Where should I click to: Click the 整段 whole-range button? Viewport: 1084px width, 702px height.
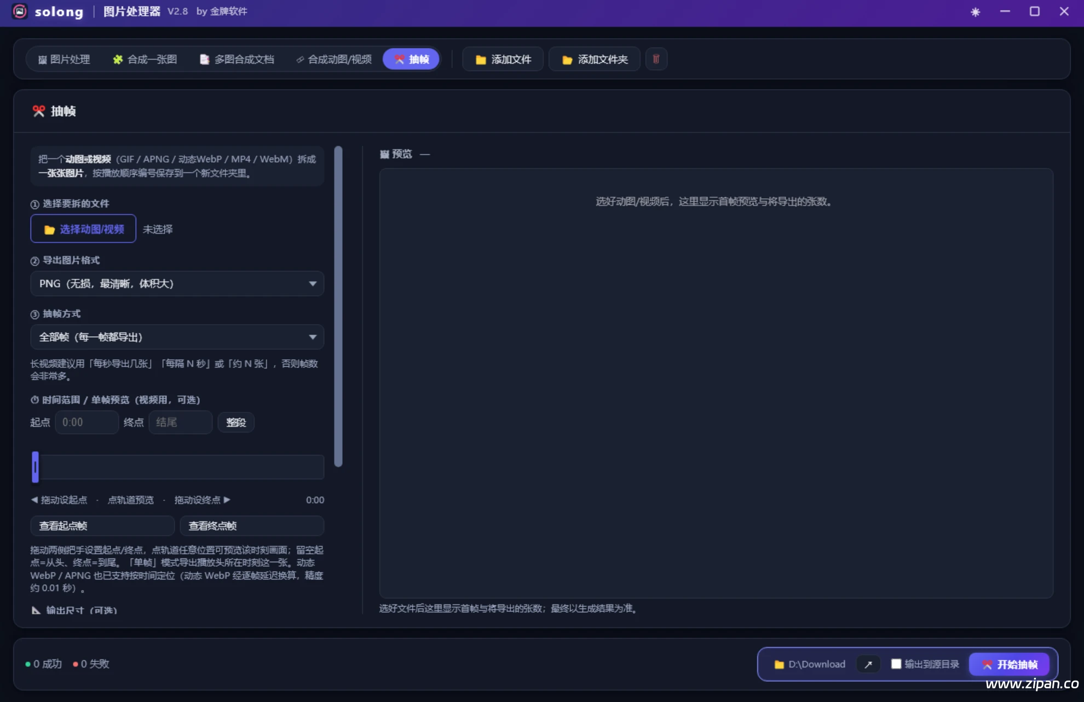236,422
